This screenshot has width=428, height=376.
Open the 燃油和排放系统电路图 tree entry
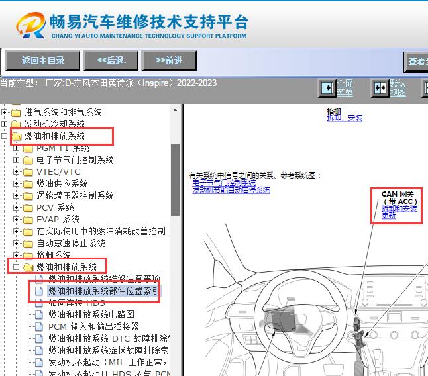tap(91, 314)
